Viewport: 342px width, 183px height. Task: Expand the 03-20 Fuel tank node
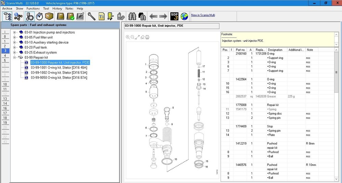15,47
